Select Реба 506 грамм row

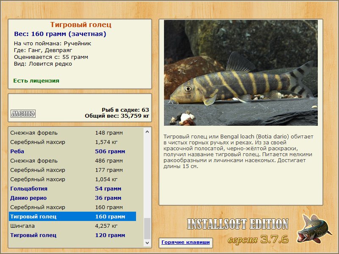click(72, 152)
